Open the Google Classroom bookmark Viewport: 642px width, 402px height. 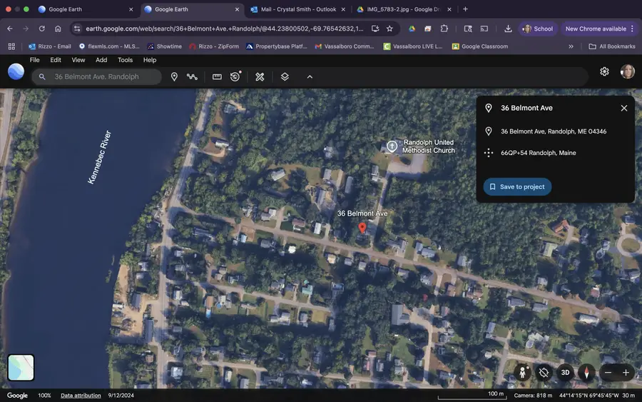[480, 46]
